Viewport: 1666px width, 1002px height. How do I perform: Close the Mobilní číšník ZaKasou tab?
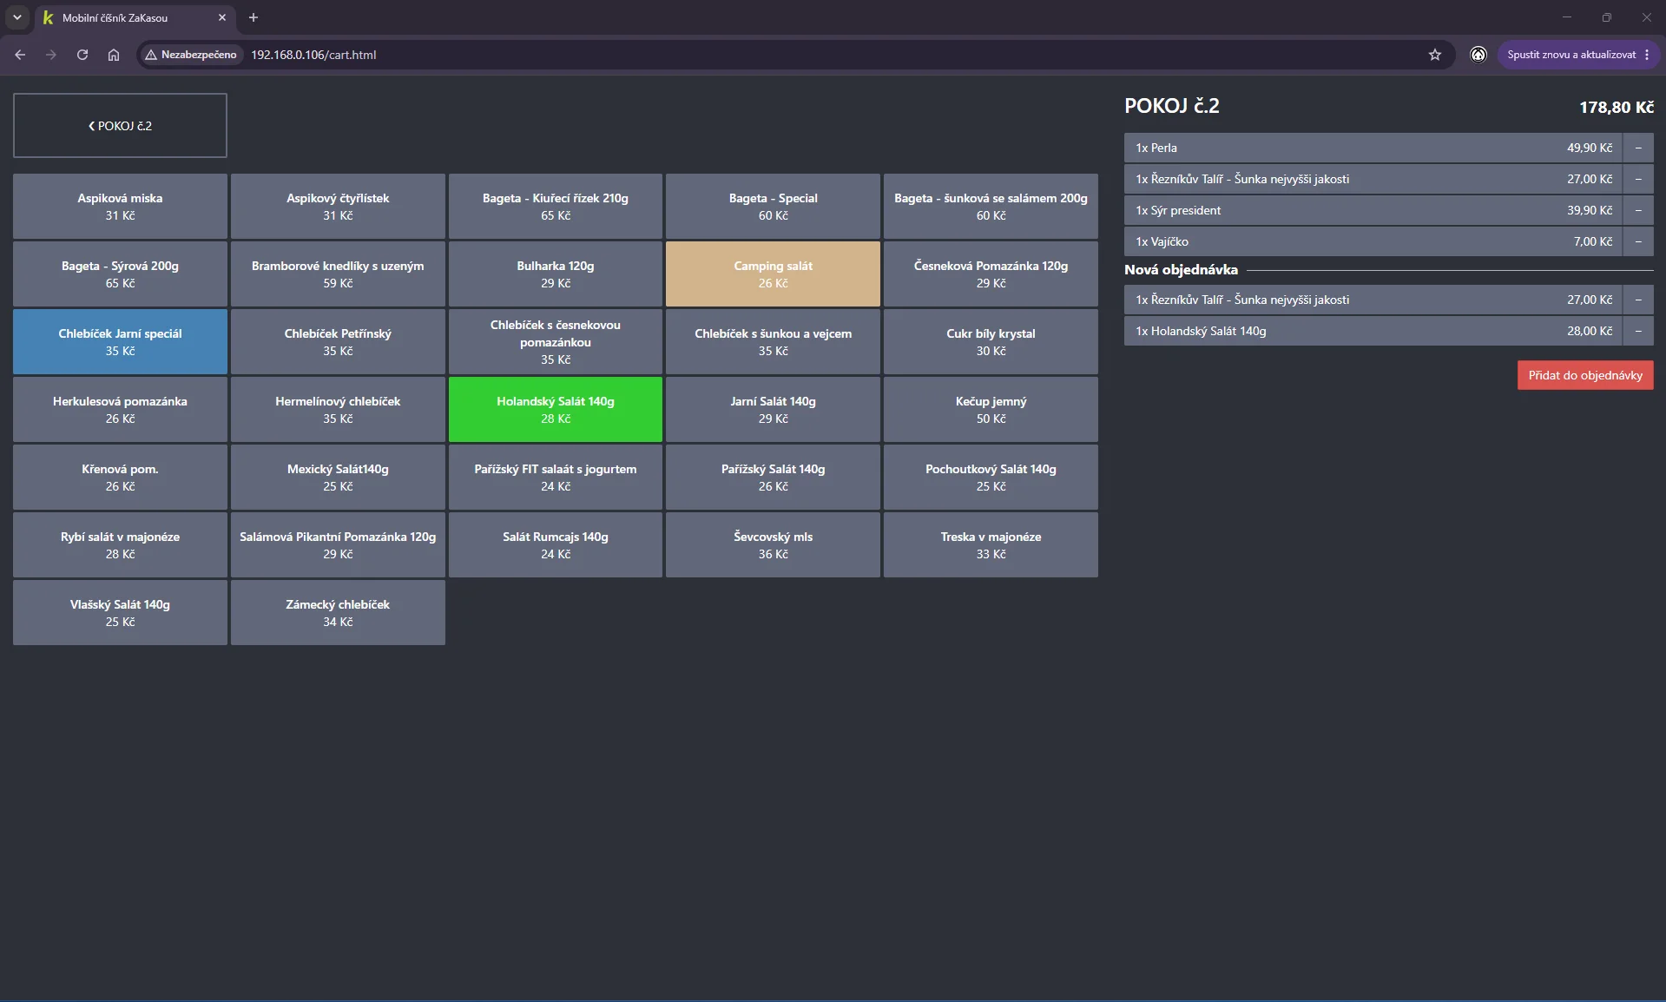tap(222, 17)
